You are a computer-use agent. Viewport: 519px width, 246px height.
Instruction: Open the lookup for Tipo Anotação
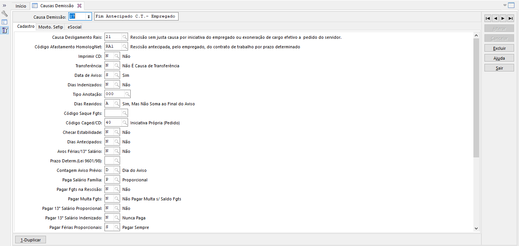point(127,94)
